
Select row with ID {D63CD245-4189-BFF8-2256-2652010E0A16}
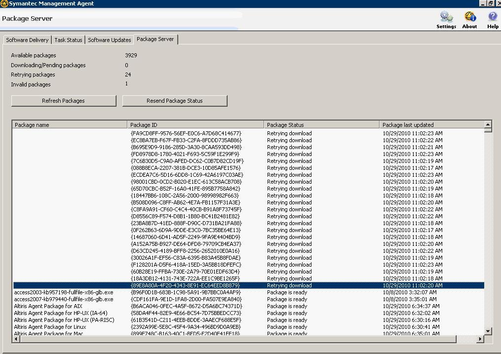pyautogui.click(x=248, y=251)
